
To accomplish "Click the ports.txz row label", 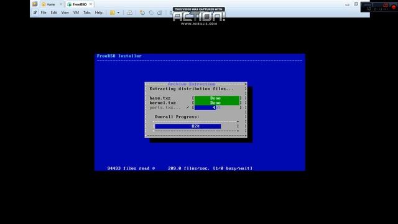I will 165,108.
